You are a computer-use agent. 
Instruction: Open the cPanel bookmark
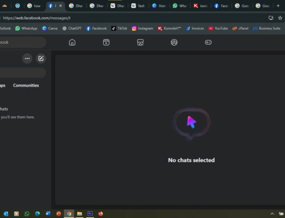pyautogui.click(x=241, y=28)
